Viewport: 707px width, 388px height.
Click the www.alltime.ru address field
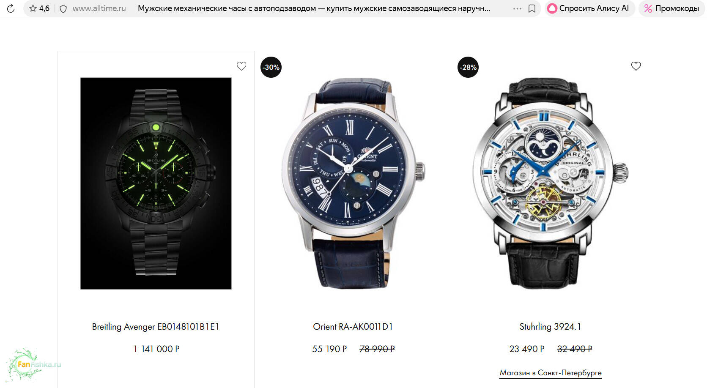(x=99, y=8)
